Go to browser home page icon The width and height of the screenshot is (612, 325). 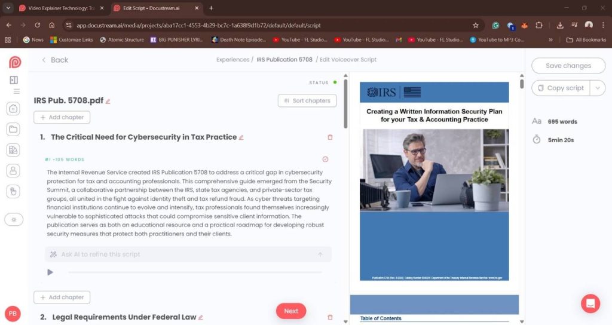click(52, 25)
